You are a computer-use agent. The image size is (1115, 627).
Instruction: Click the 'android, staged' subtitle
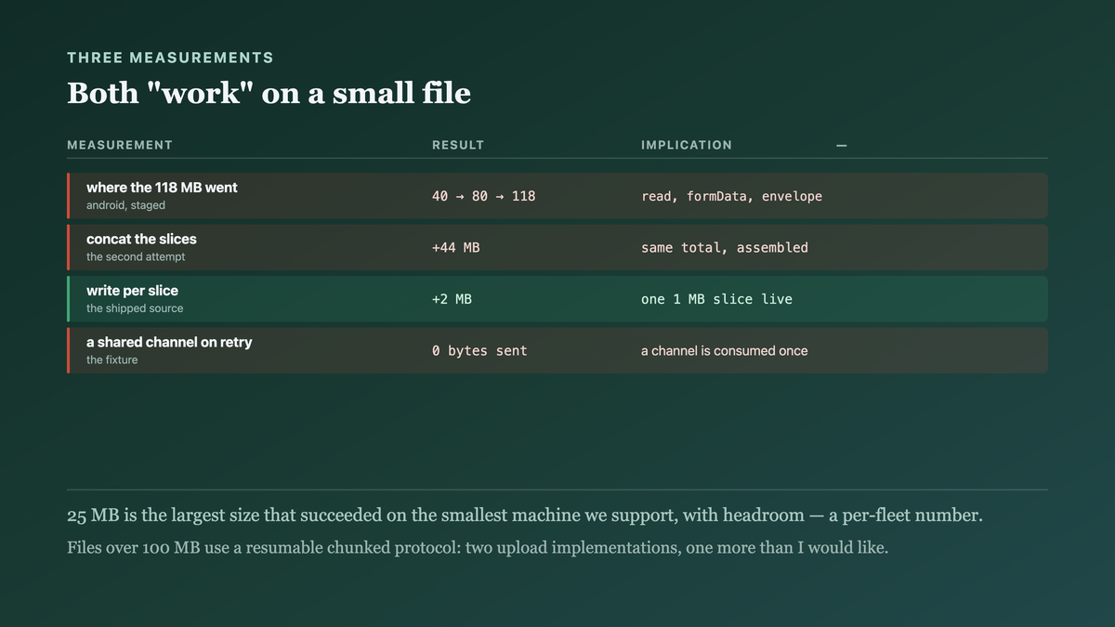125,205
